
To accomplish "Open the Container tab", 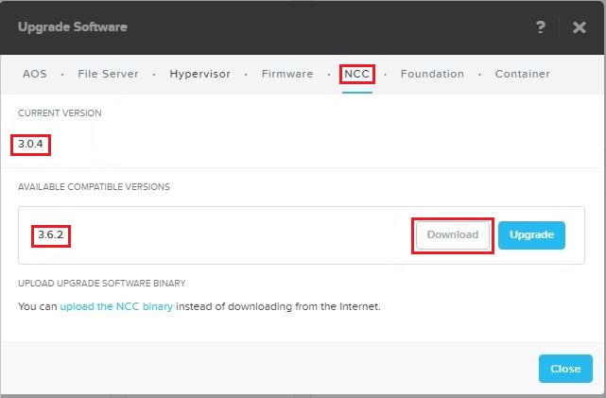I will [x=522, y=74].
